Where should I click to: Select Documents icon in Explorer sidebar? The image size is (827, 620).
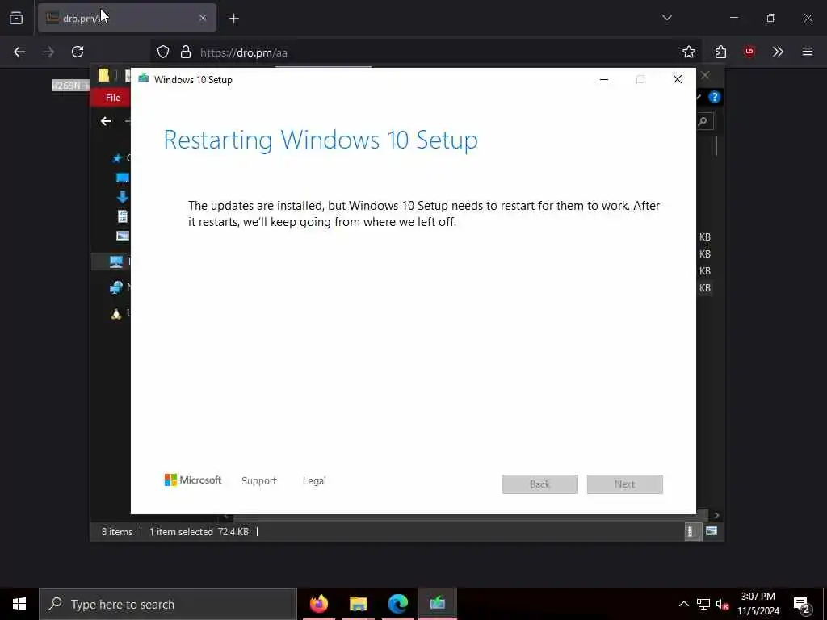[x=123, y=216]
